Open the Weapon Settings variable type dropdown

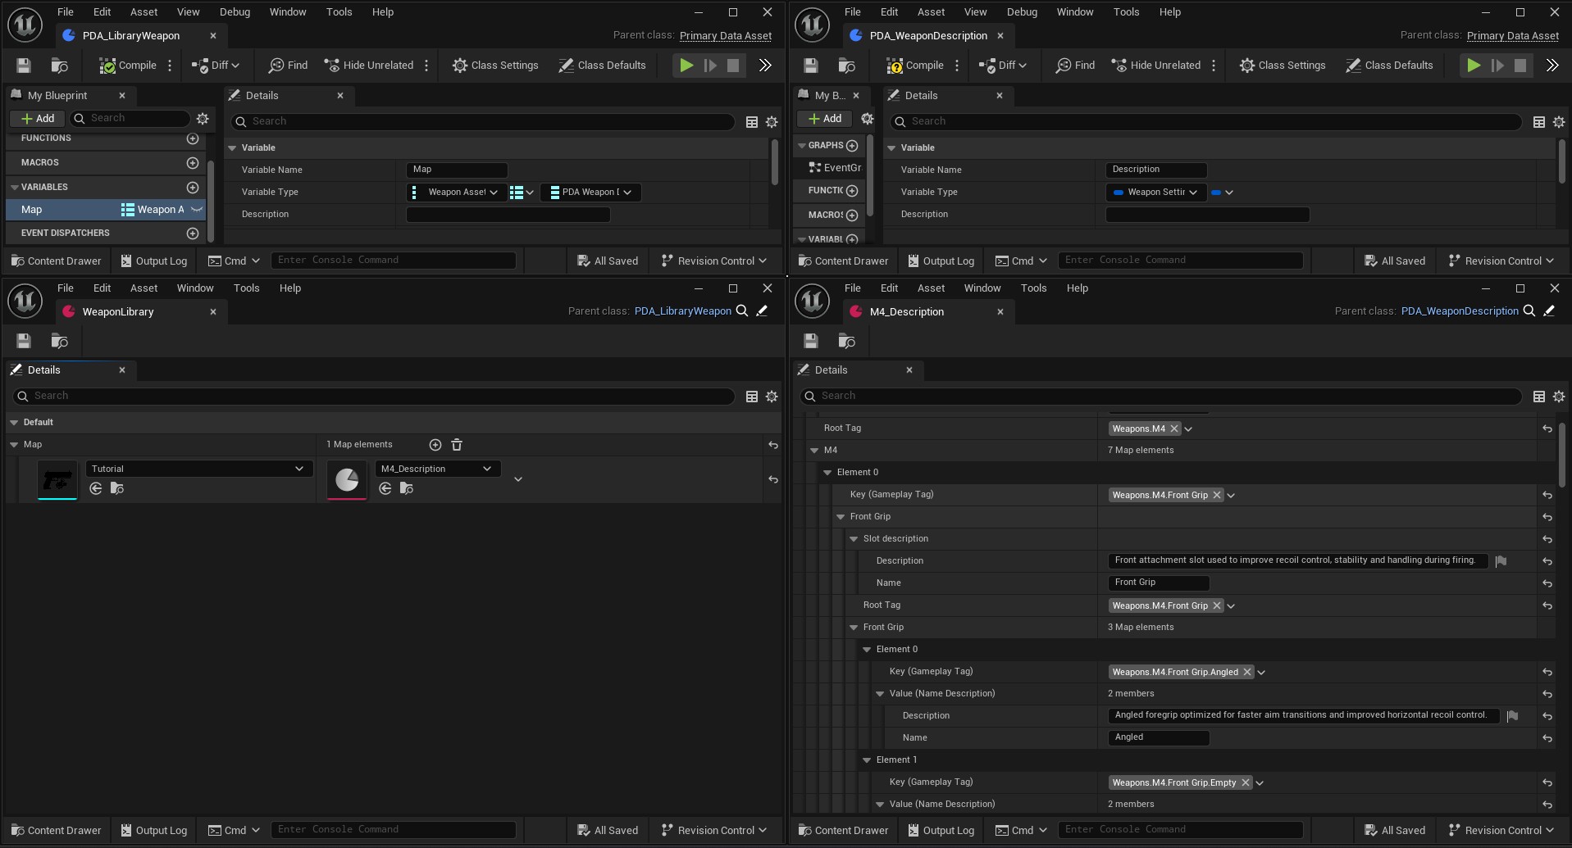[1156, 193]
